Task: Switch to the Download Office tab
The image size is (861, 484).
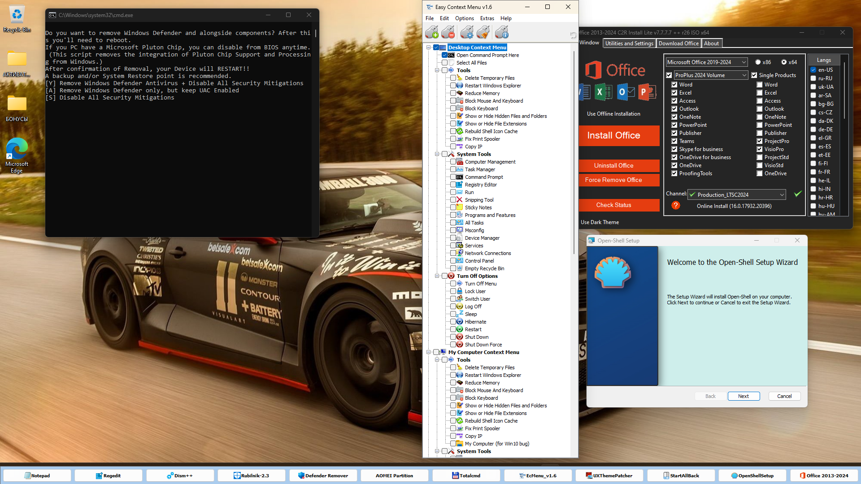Action: [x=678, y=43]
